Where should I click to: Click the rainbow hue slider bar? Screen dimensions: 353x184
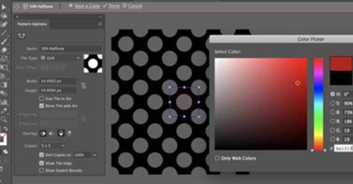point(318,104)
